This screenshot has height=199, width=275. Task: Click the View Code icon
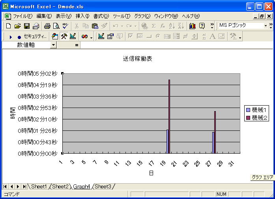[x=120, y=36]
